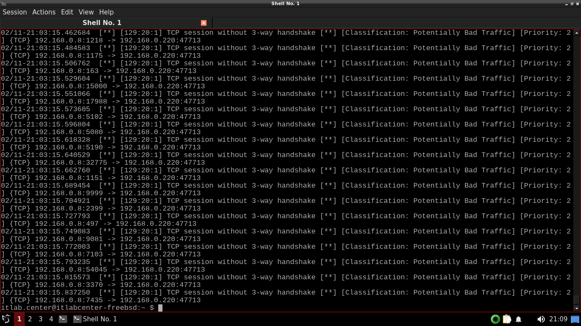Open the Help menu
Screen dimensions: 581x326
(x=106, y=12)
